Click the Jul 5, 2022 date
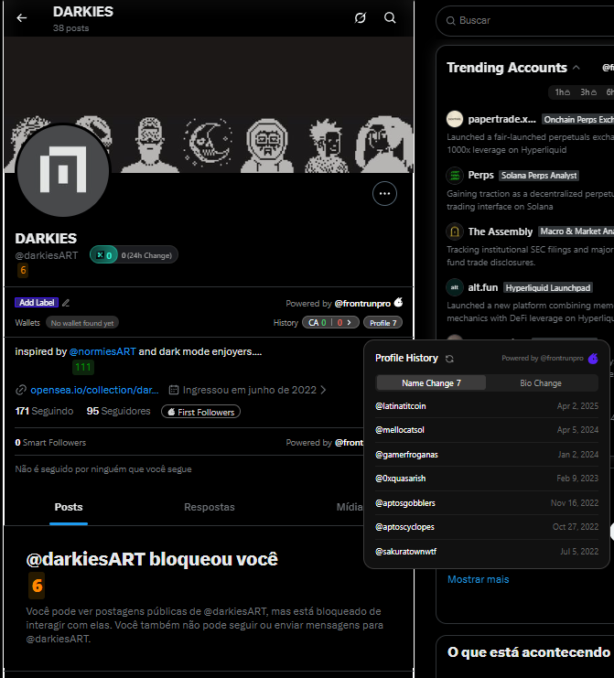This screenshot has width=614, height=678. coord(579,552)
